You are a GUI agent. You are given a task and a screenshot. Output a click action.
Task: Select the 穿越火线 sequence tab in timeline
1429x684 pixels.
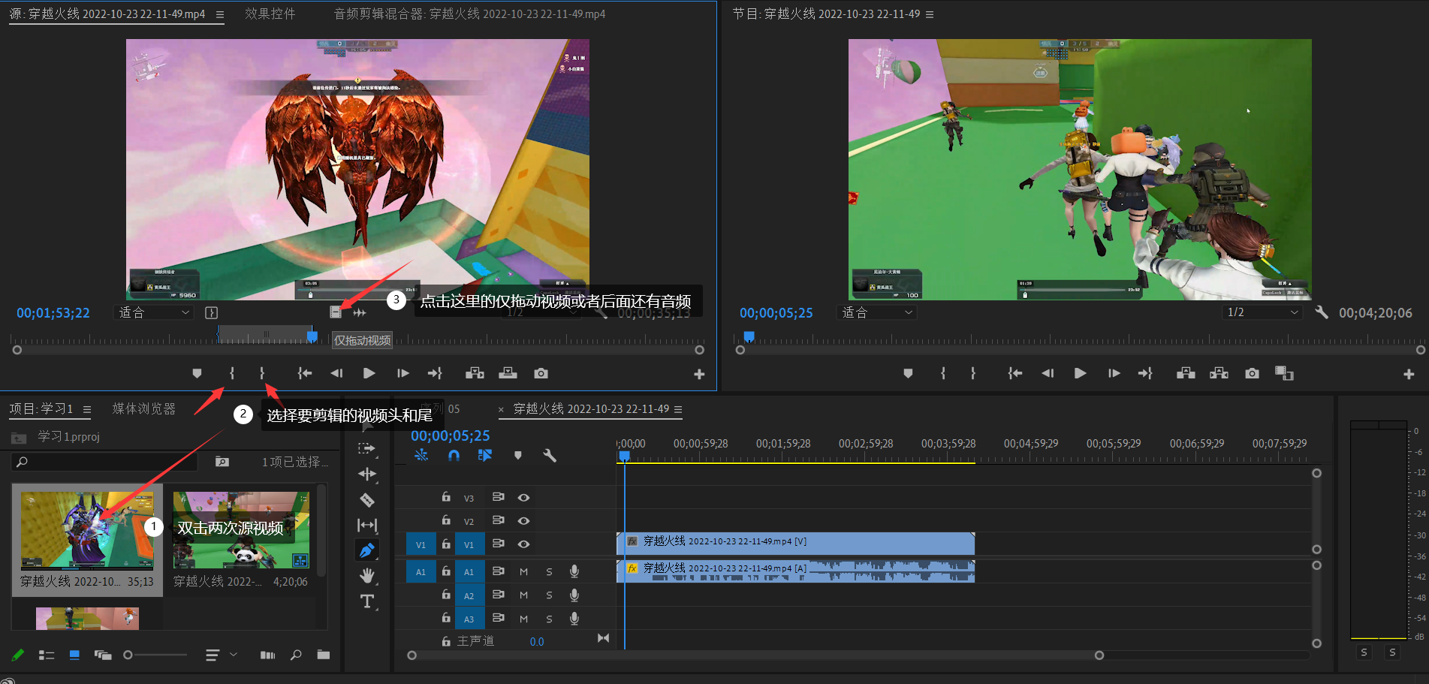click(x=591, y=408)
